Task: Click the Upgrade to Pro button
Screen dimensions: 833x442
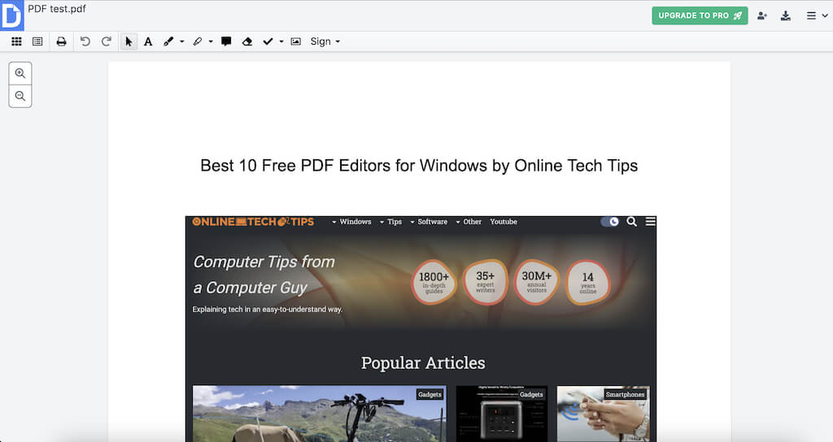Action: point(700,15)
